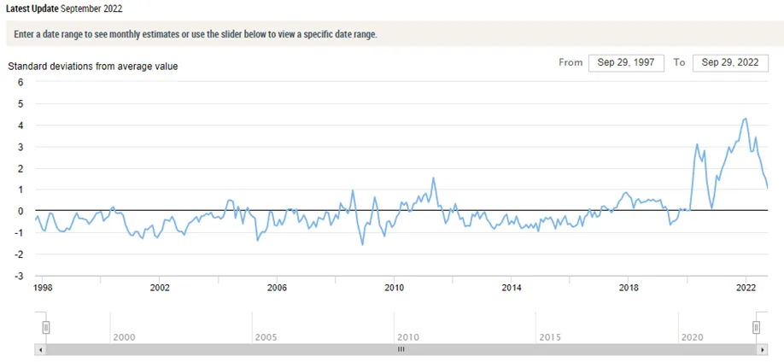Grab the right range slider handle
Viewport: 784px width, 362px height.
click(756, 328)
